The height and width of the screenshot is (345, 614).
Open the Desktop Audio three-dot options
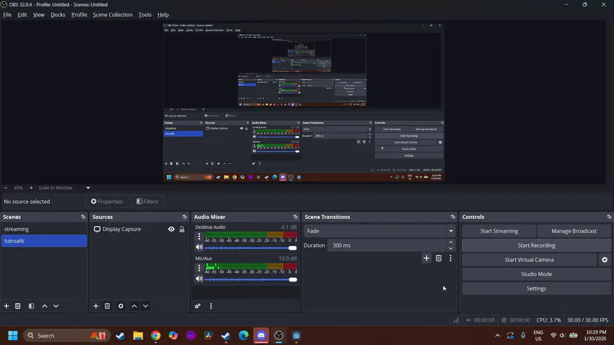tap(199, 236)
